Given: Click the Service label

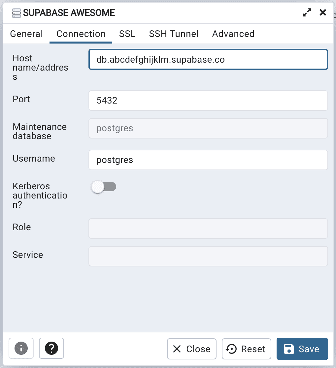Looking at the screenshot, I should tap(28, 255).
